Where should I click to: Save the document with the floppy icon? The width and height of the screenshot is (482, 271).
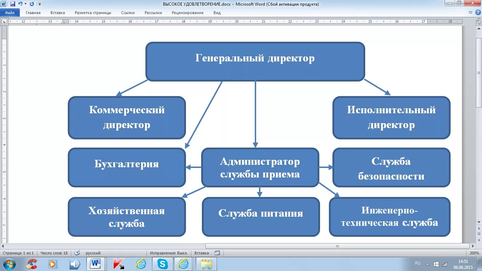(13, 4)
